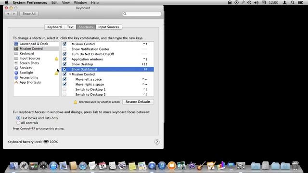
Task: Click F4 key combination for Show Dashboard
Action: point(145,69)
